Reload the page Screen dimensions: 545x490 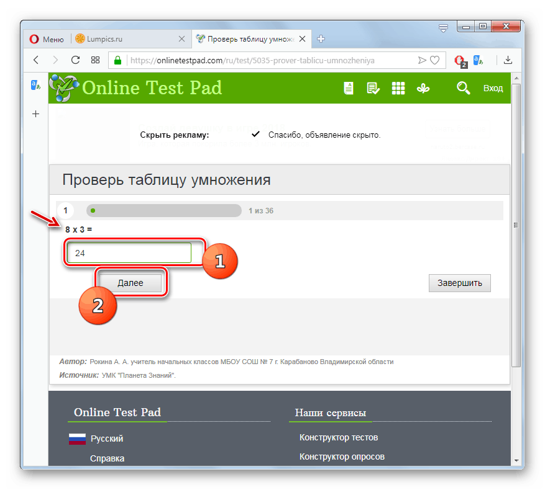point(75,60)
